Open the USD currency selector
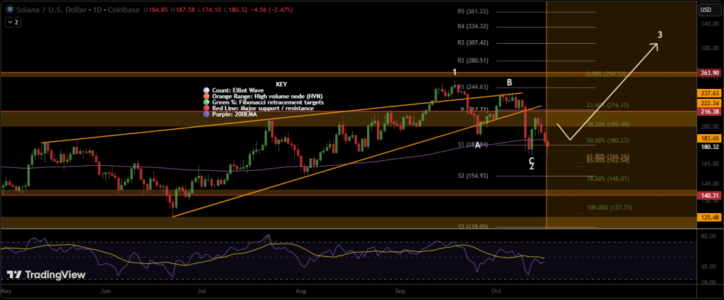The width and height of the screenshot is (724, 300). click(x=704, y=11)
